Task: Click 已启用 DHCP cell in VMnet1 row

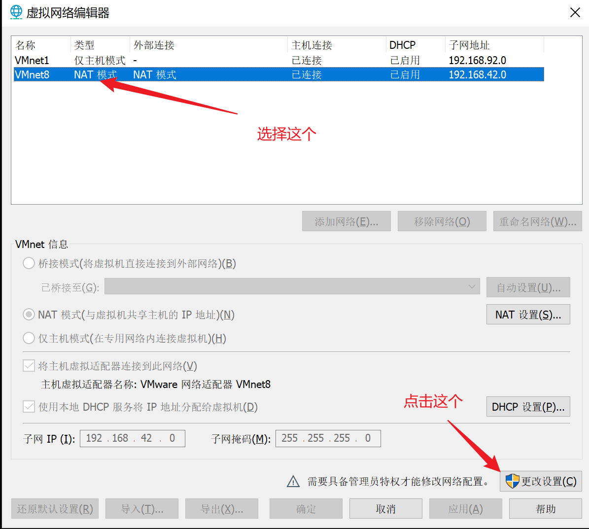Action: point(405,60)
